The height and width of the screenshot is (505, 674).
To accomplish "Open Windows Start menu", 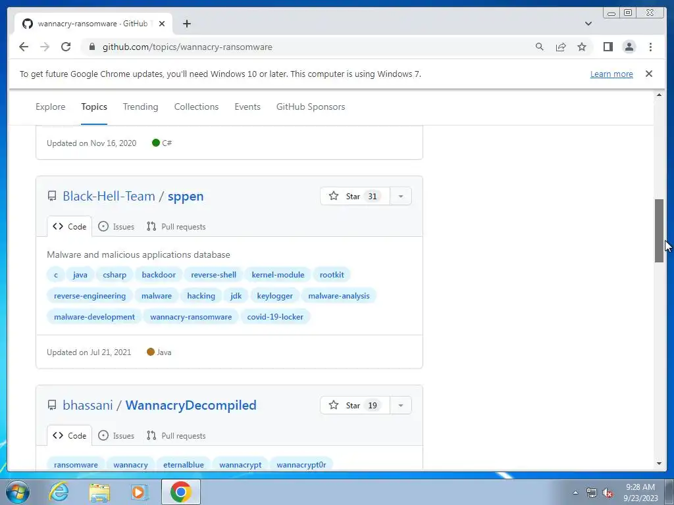I will pyautogui.click(x=18, y=492).
